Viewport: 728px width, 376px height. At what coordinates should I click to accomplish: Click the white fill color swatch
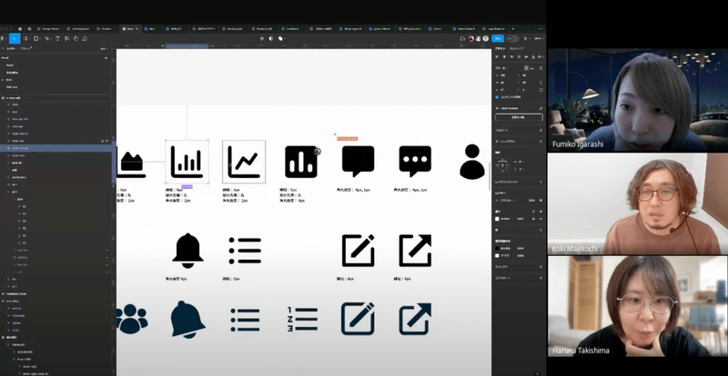497,219
